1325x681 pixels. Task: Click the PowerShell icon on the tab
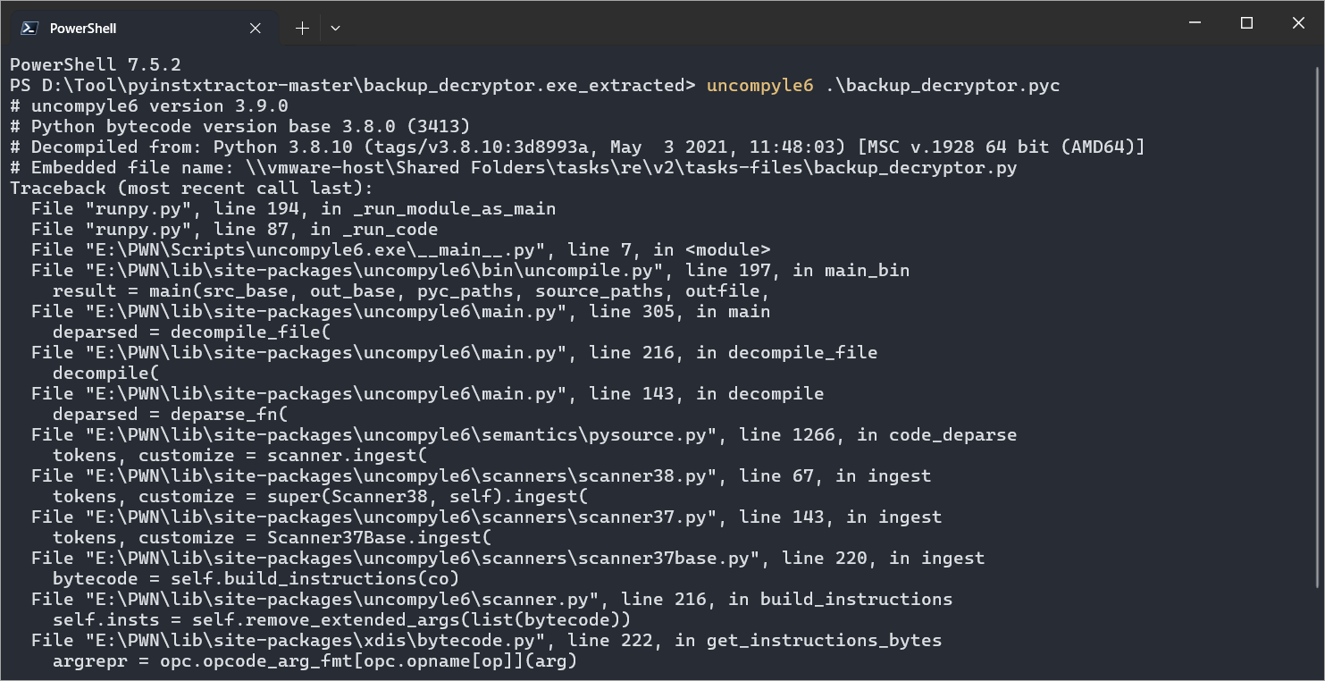(x=29, y=29)
